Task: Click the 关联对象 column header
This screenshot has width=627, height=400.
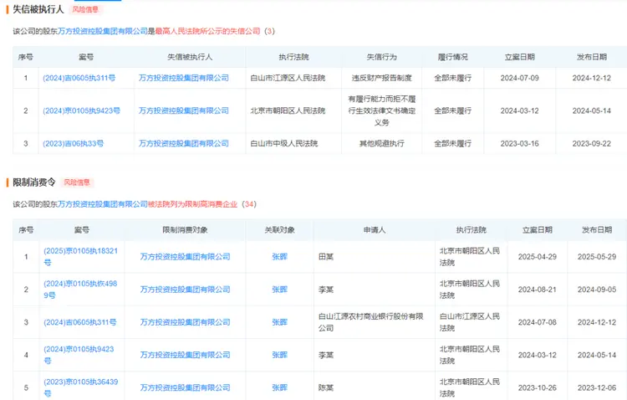Action: click(x=279, y=229)
